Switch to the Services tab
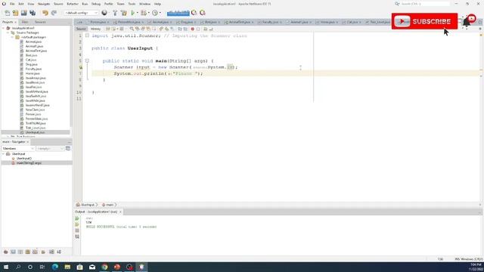 [x=40, y=22]
